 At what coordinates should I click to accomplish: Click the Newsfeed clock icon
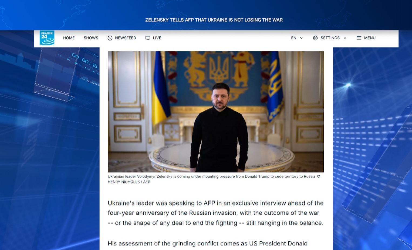tap(110, 38)
